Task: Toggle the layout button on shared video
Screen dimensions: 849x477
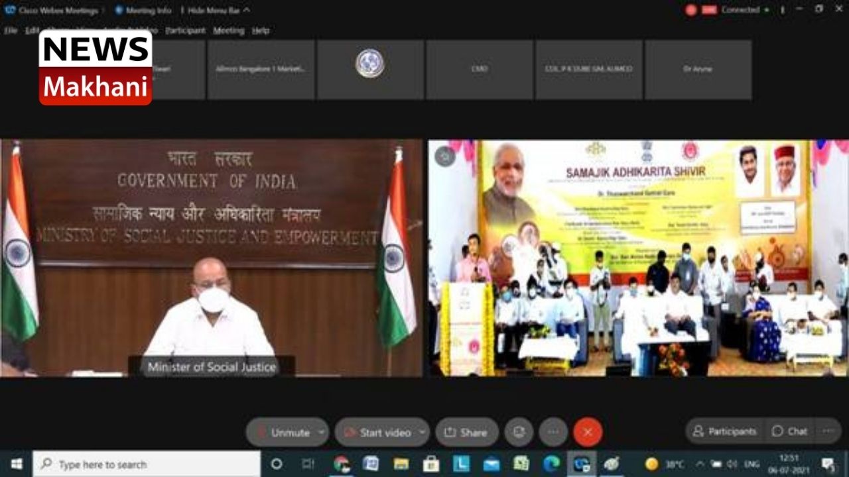Action: point(444,156)
